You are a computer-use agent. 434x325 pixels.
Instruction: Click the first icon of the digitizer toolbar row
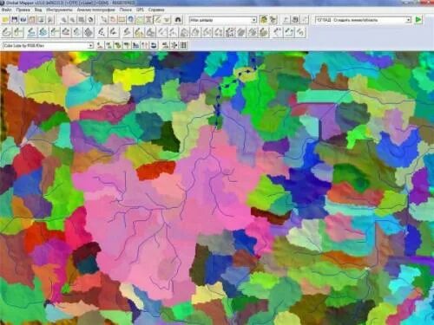pyautogui.click(x=6, y=32)
